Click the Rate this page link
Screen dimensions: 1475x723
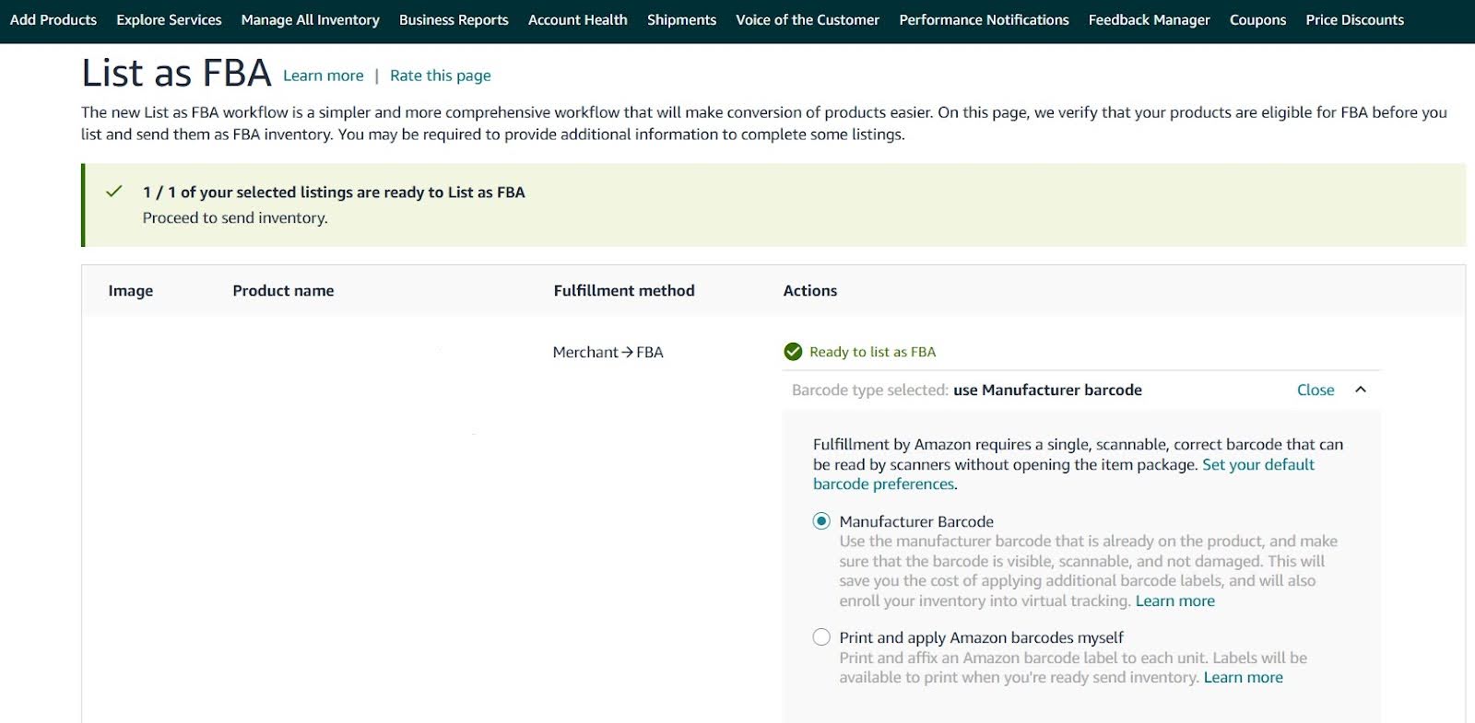click(x=440, y=76)
